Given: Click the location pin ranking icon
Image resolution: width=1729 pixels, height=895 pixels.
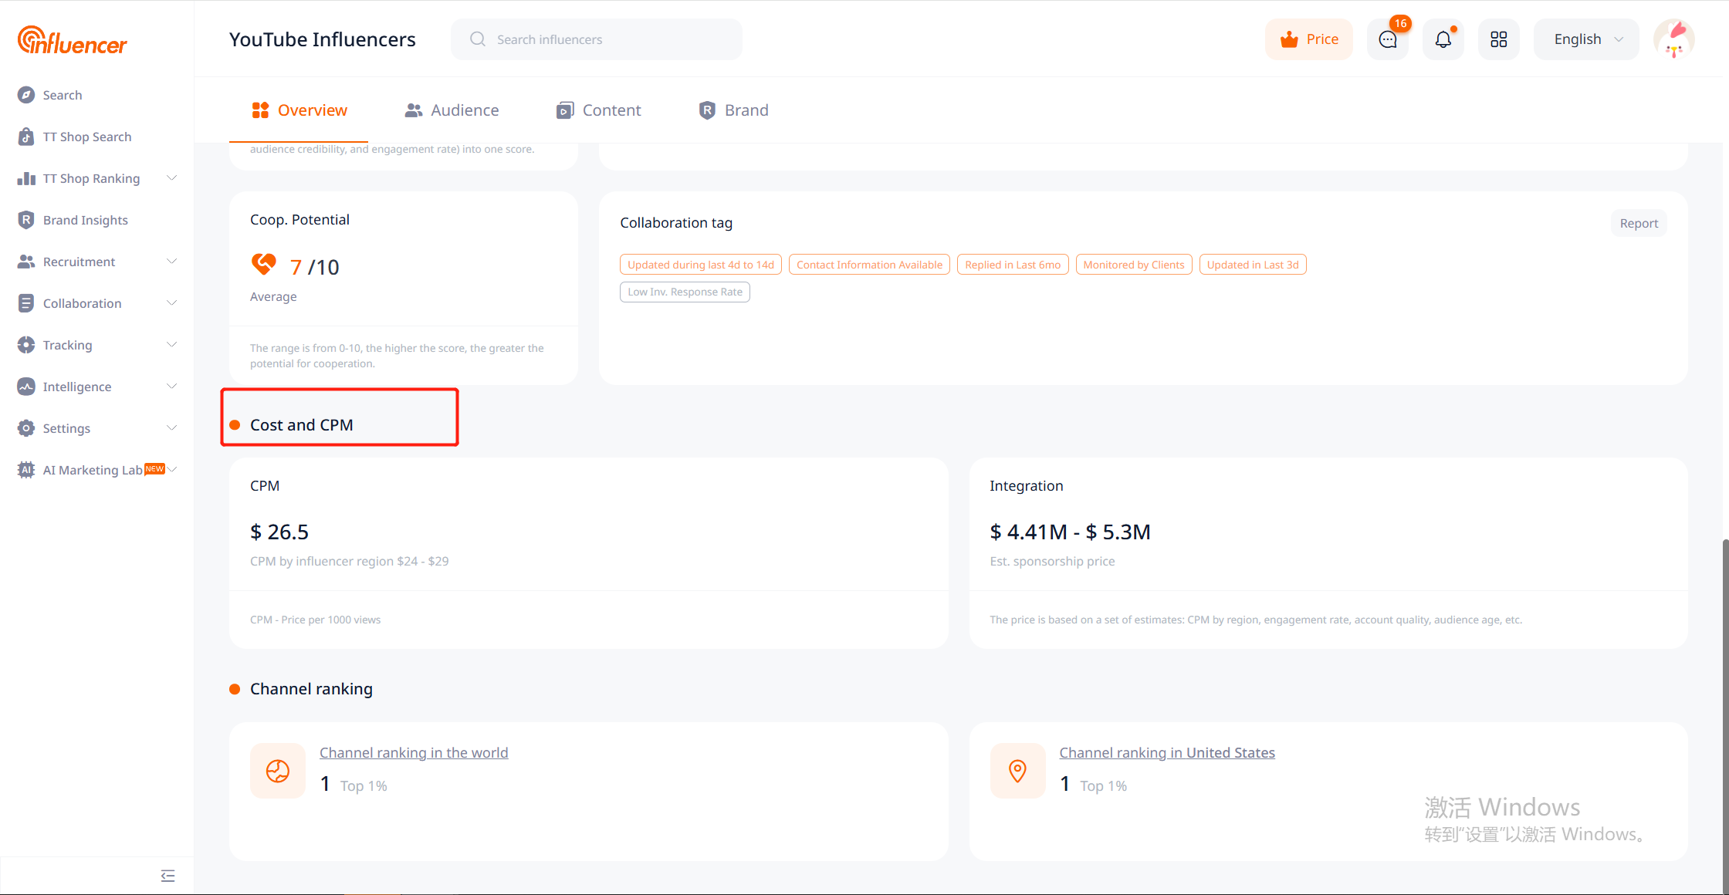Looking at the screenshot, I should click(1017, 771).
